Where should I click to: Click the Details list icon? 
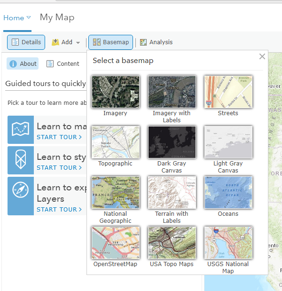pyautogui.click(x=15, y=42)
